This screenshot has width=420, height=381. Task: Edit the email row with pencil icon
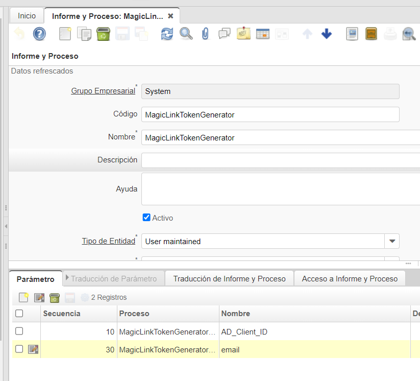(33, 349)
